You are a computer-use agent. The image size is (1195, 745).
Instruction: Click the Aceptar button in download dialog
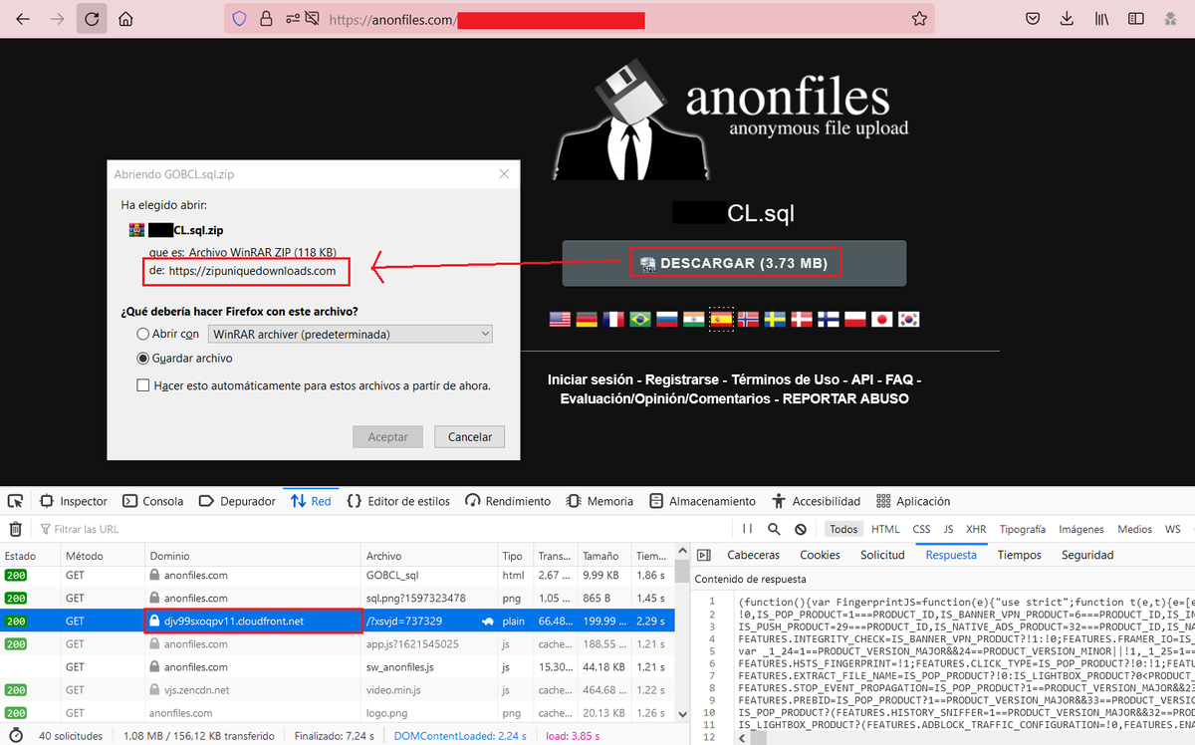tap(387, 436)
